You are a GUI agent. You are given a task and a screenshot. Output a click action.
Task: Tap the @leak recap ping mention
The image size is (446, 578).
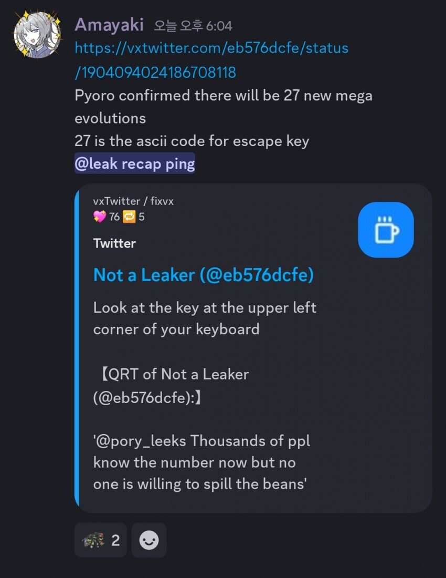(135, 164)
